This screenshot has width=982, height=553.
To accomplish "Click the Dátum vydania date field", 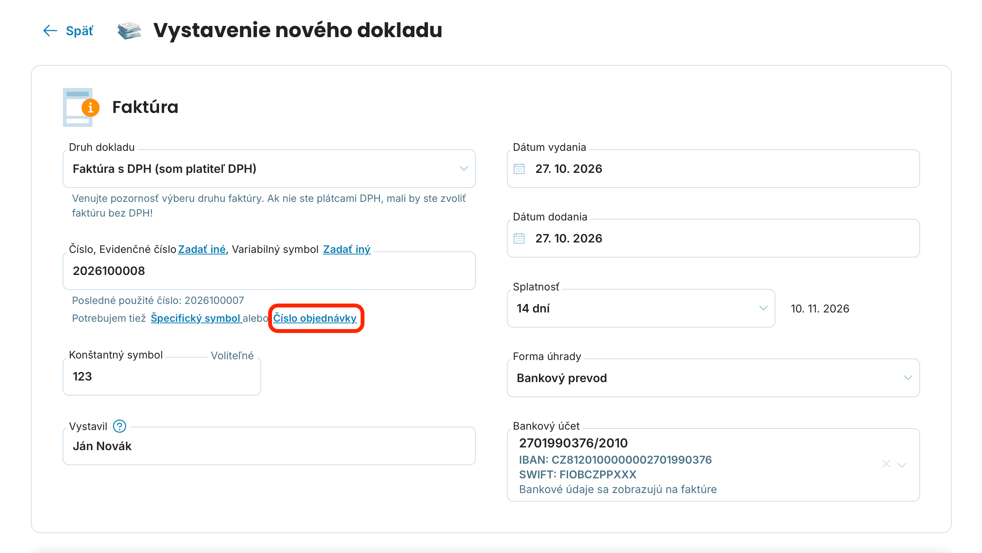I will pos(713,169).
